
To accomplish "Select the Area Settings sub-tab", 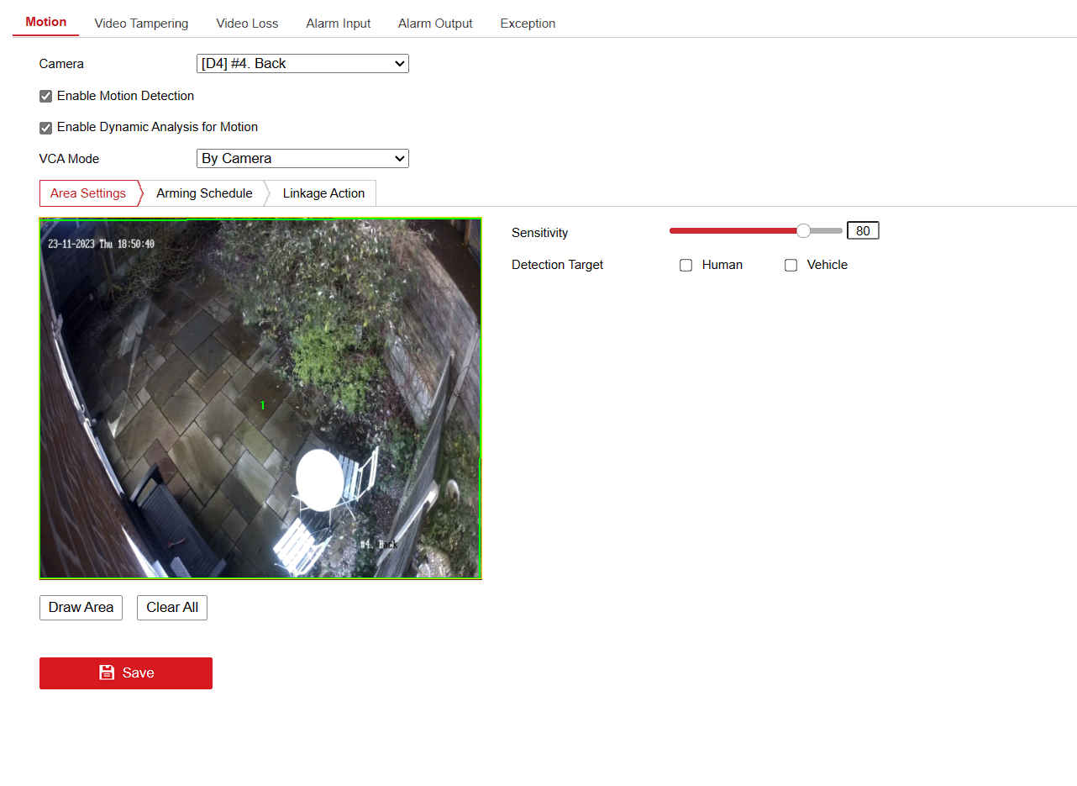I will tap(88, 193).
